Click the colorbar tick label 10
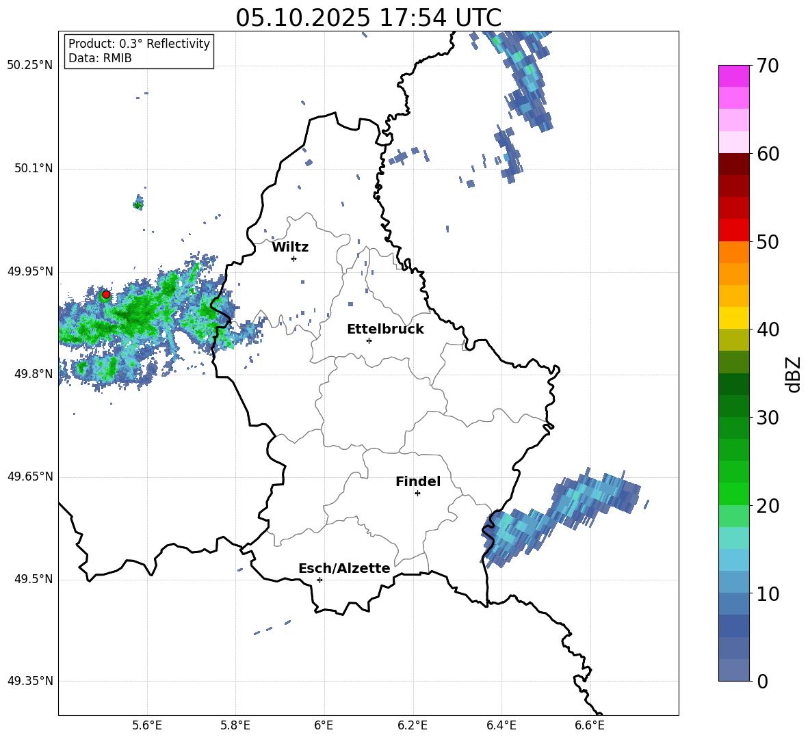This screenshot has width=810, height=739. (768, 594)
